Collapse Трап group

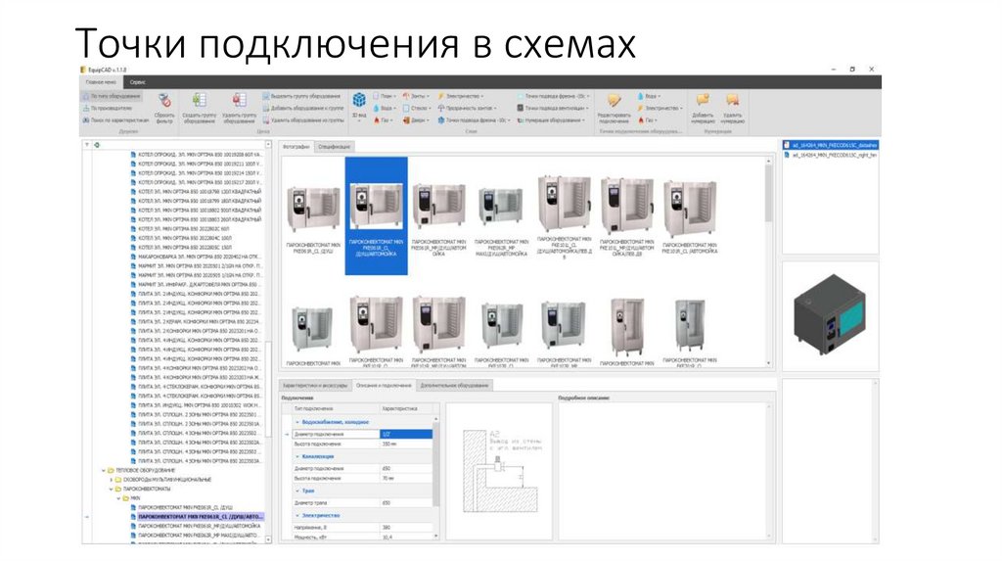297,492
